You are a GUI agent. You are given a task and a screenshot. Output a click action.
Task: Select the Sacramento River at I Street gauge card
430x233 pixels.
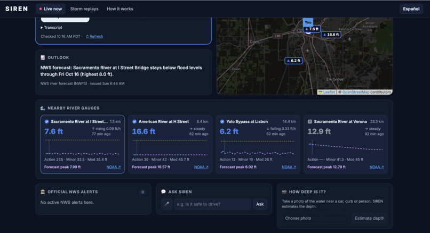83,144
